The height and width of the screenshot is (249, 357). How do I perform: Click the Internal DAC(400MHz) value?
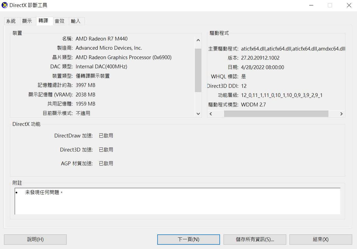101,67
